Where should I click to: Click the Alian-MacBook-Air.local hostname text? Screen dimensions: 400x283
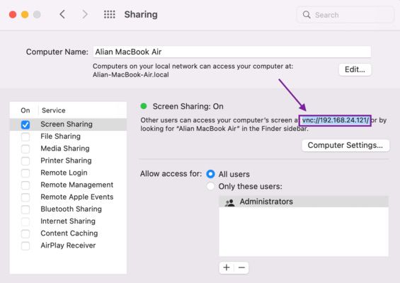(x=130, y=75)
